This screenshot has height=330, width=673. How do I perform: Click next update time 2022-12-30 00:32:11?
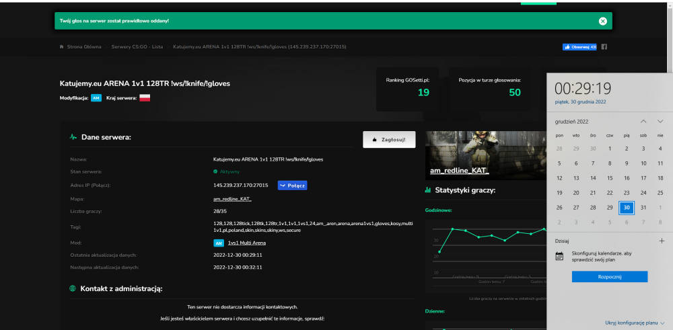pyautogui.click(x=238, y=267)
